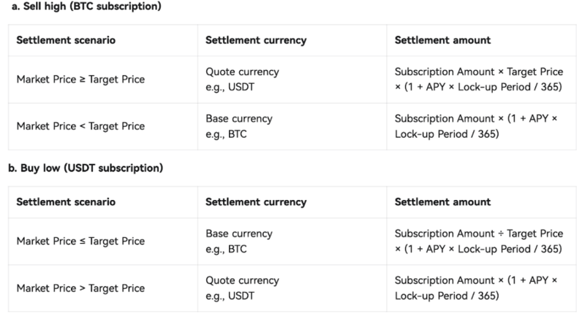Select "Settlement currency" header in Buy low table
This screenshot has height=319, width=585.
[x=255, y=201]
